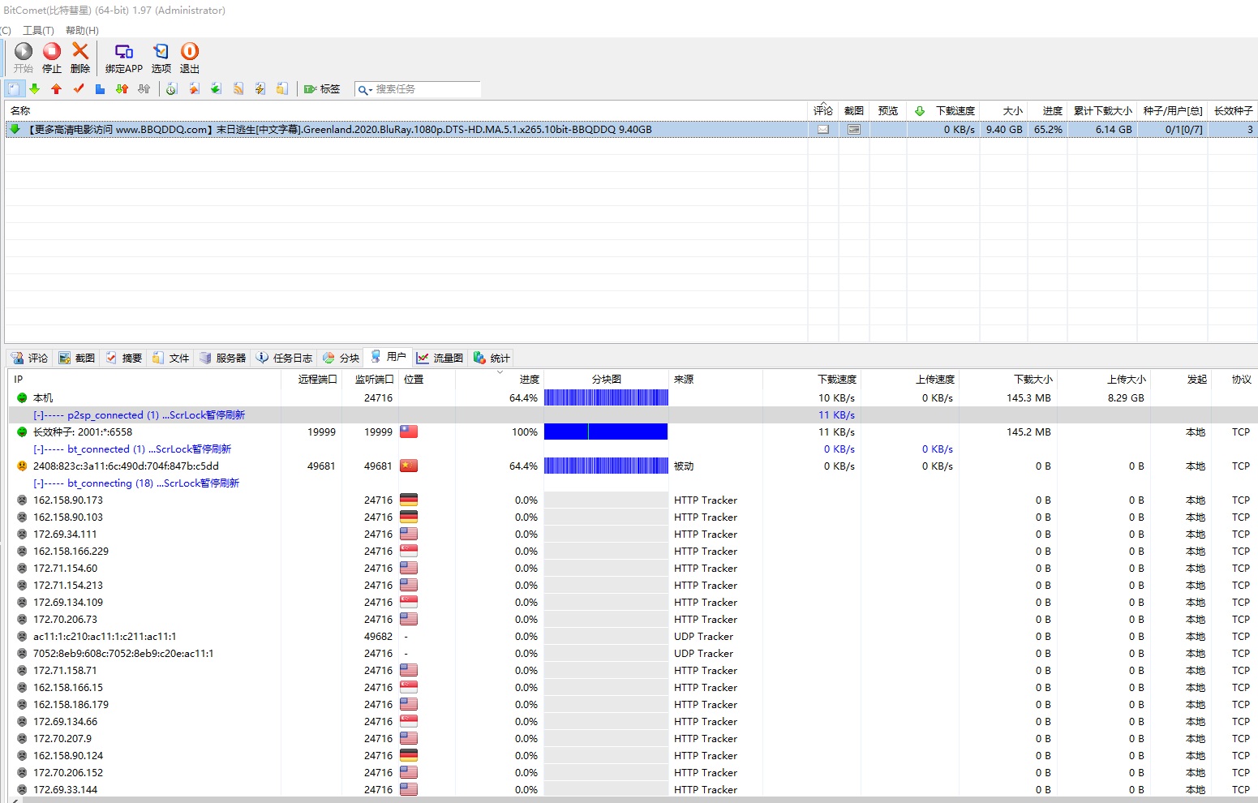Sort peers by 进度 column header
The width and height of the screenshot is (1258, 803).
(x=498, y=379)
